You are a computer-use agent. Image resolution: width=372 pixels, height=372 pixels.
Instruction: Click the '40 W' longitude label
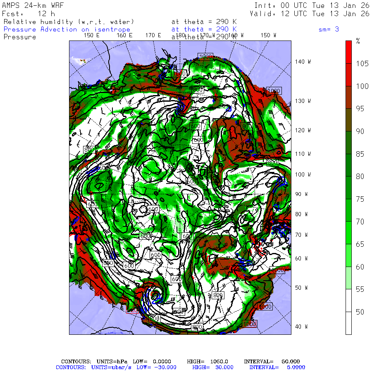point(301,327)
